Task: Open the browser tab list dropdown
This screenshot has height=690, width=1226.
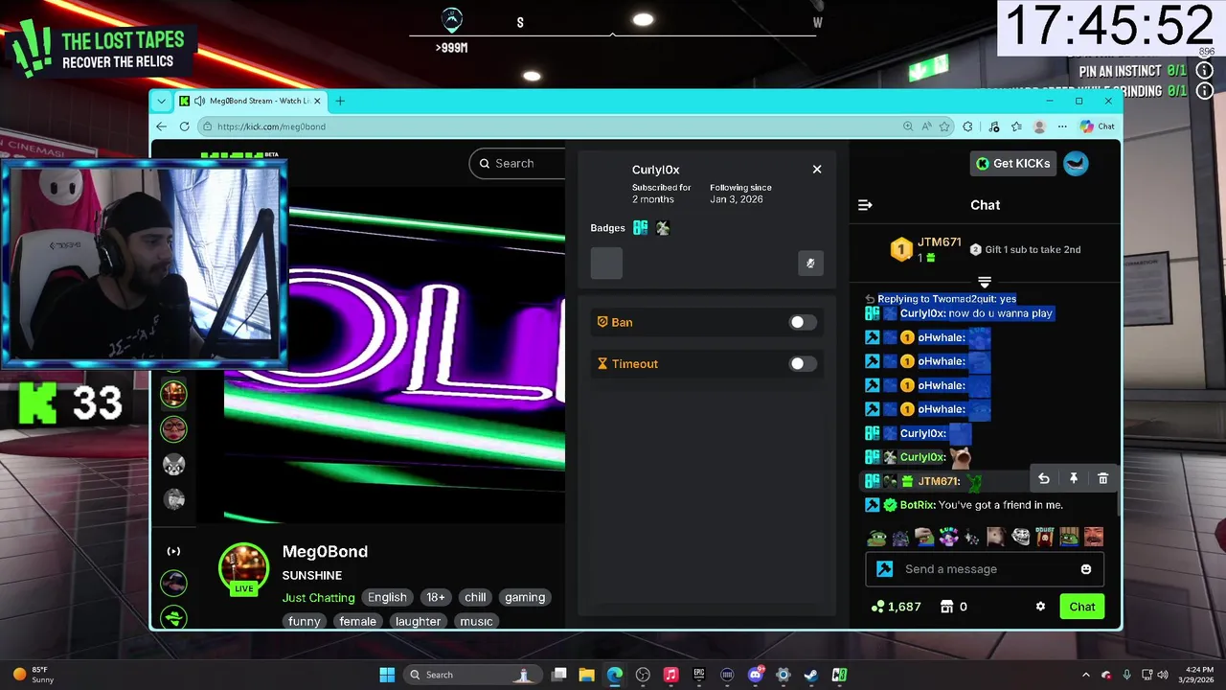Action: coord(161,101)
